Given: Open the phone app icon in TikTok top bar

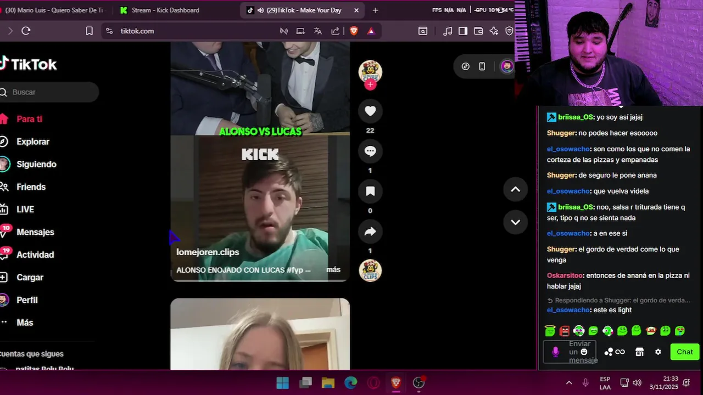Looking at the screenshot, I should coord(482,66).
